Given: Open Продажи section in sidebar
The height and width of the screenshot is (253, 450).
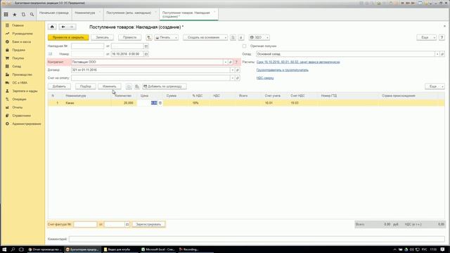Looking at the screenshot, I should point(18,50).
